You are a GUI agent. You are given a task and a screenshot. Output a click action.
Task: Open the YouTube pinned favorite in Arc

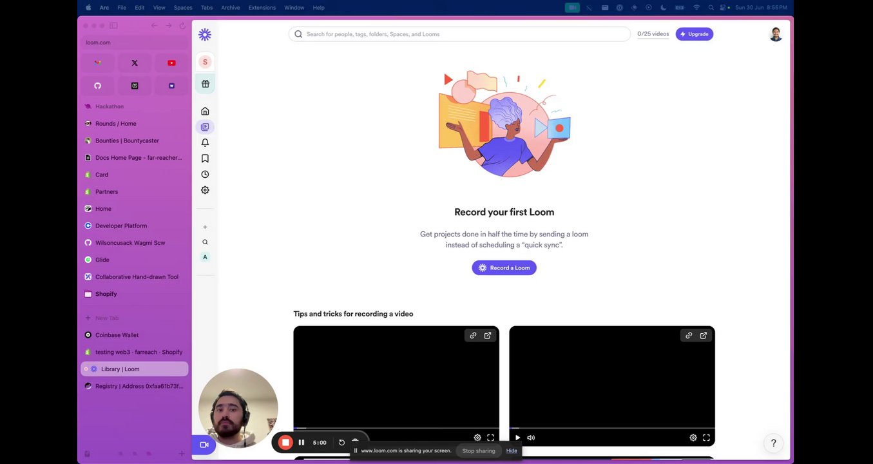click(171, 63)
